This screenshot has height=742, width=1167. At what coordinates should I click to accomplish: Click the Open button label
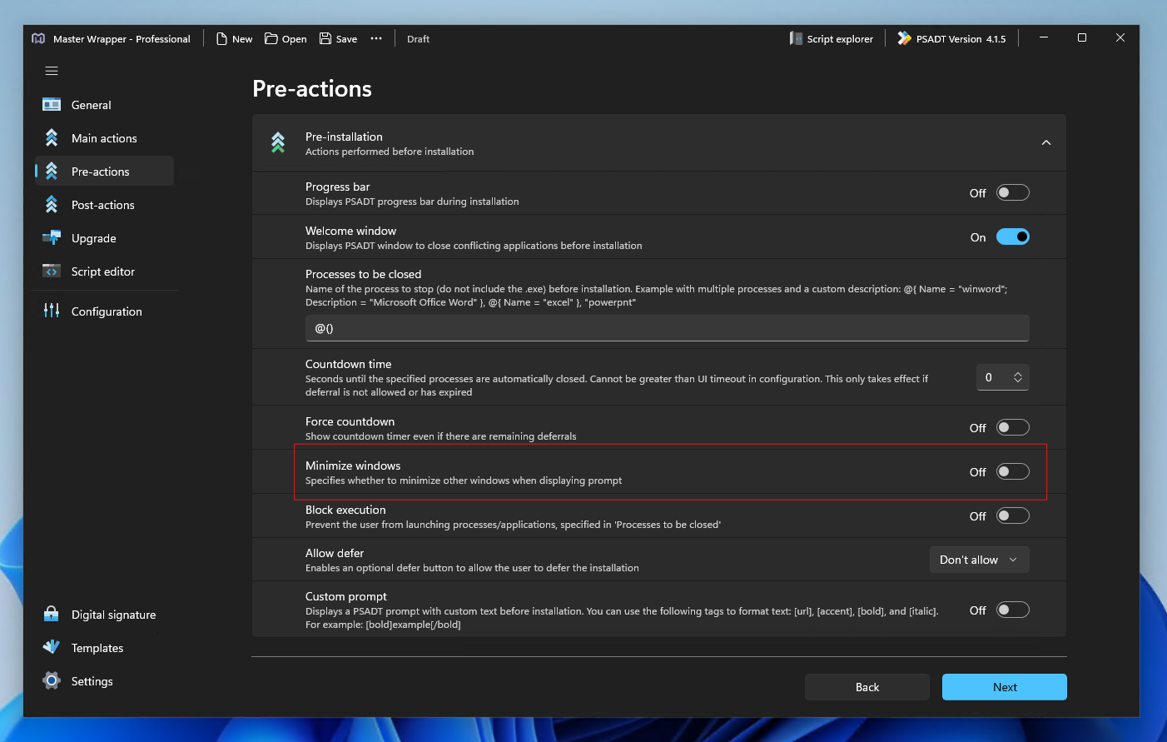pyautogui.click(x=294, y=39)
